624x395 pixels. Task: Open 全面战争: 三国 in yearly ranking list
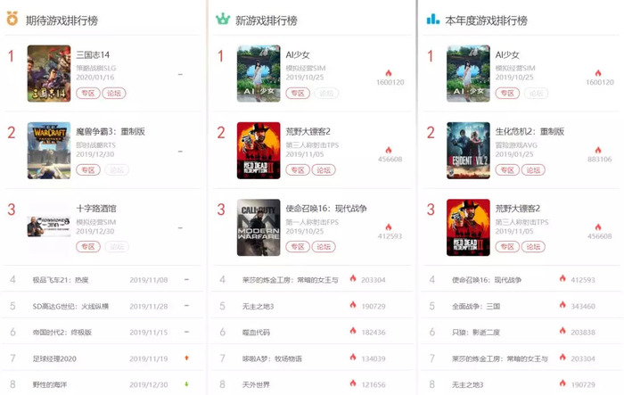coord(476,306)
